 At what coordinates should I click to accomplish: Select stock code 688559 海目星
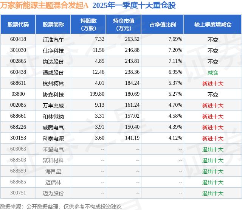[x=18, y=171]
